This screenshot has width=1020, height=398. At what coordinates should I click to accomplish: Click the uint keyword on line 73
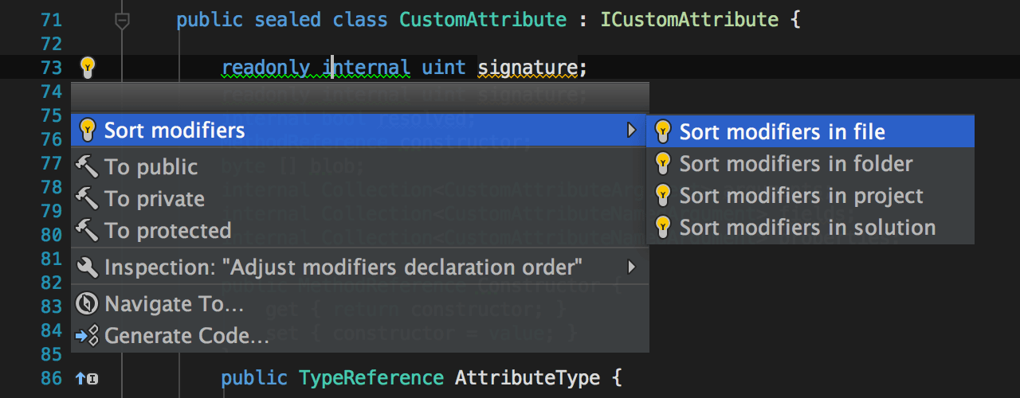[444, 68]
